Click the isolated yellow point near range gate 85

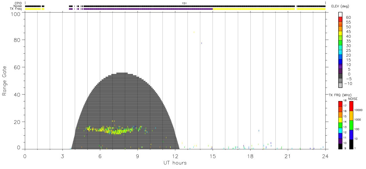[194, 32]
